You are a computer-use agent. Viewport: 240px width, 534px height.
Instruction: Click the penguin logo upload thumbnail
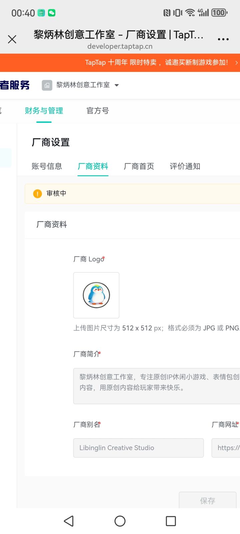tap(96, 295)
